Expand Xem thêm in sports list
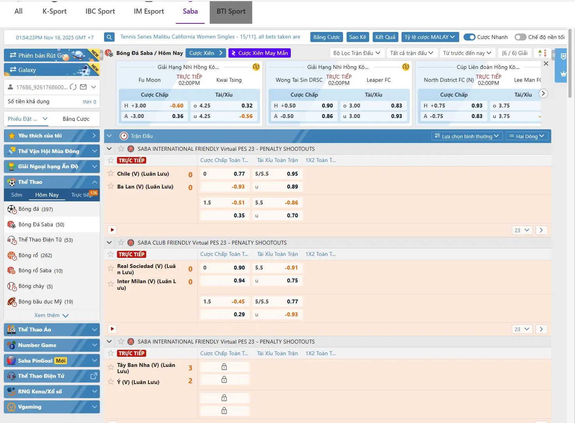The image size is (575, 423). pyautogui.click(x=51, y=315)
